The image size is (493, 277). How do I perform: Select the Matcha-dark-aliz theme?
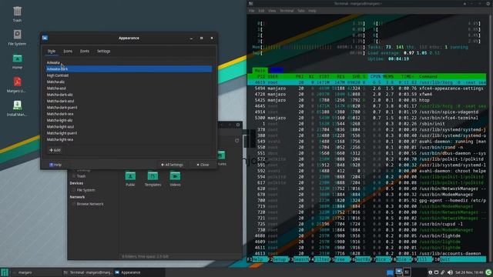129,95
